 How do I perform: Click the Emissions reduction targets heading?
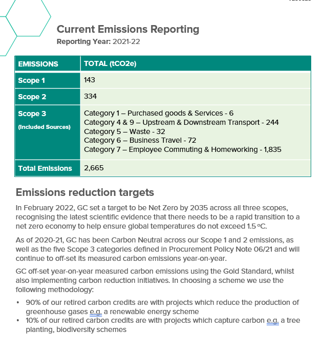pyautogui.click(x=84, y=193)
